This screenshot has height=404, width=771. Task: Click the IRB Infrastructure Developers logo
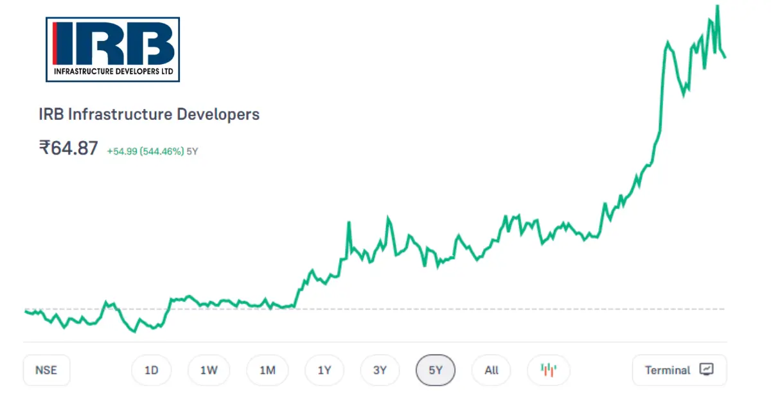113,49
